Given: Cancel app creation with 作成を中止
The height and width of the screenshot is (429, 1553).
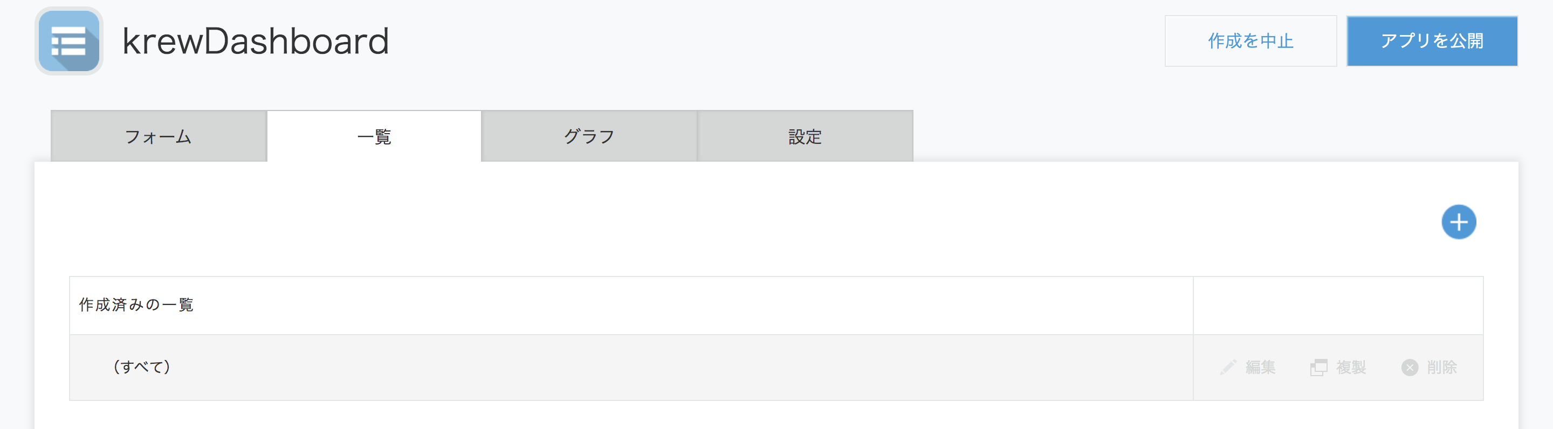Looking at the screenshot, I should [1250, 41].
